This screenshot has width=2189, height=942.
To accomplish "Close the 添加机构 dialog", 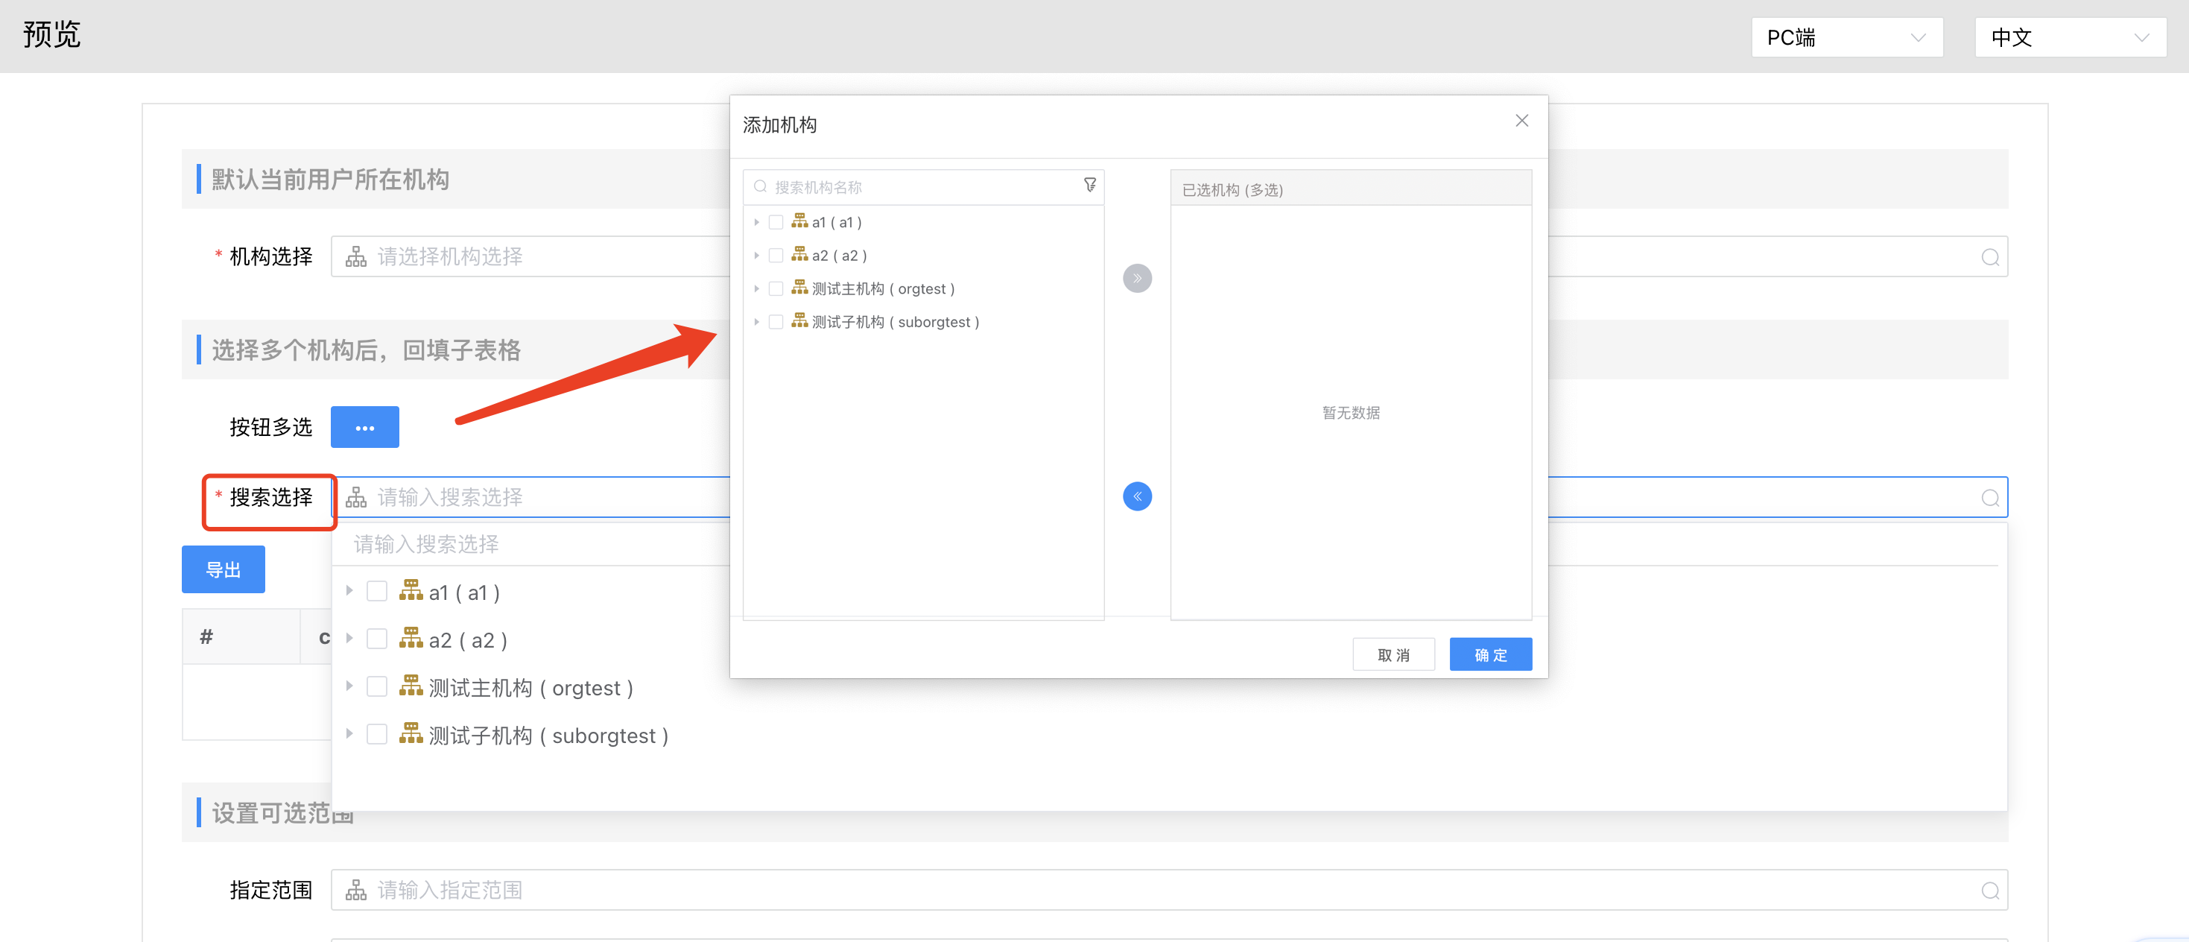I will pyautogui.click(x=1521, y=121).
